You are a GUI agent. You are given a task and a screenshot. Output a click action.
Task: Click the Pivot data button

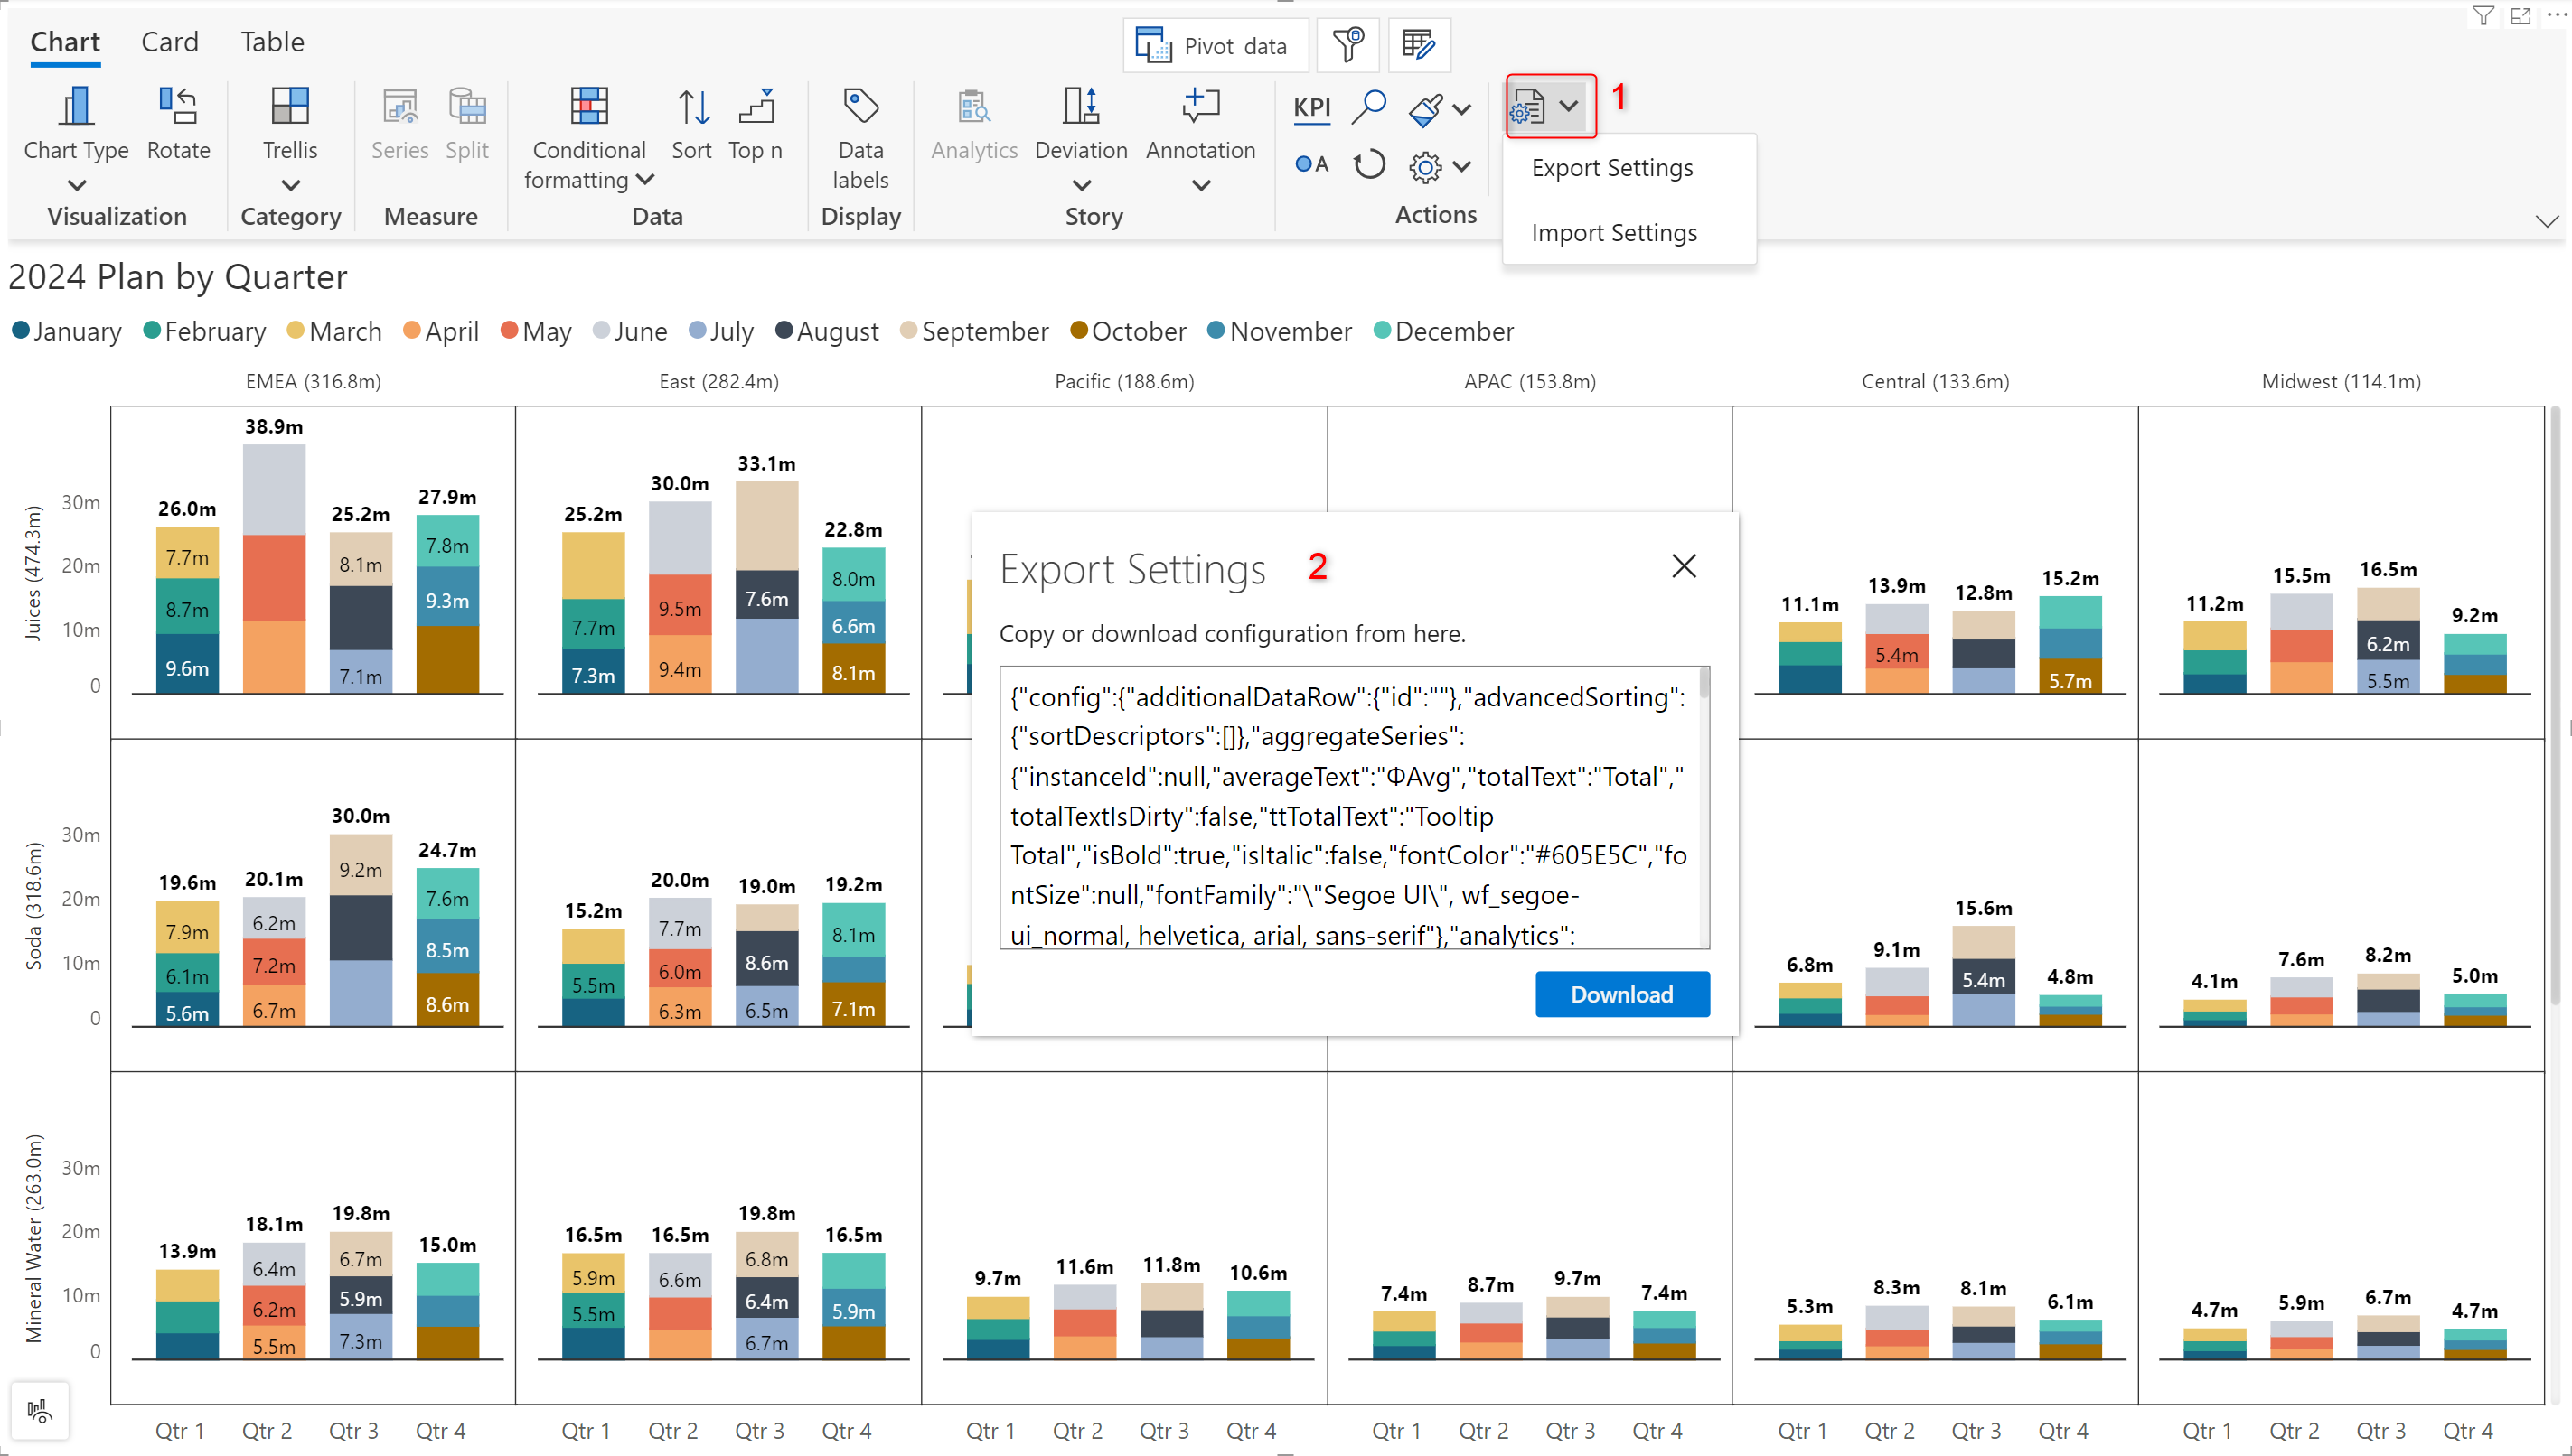1215,46
